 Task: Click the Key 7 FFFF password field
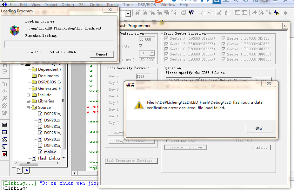(x=143, y=76)
